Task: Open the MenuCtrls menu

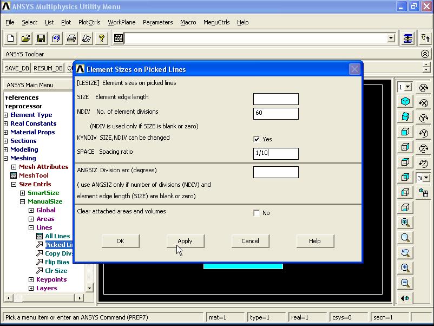Action: click(x=216, y=22)
